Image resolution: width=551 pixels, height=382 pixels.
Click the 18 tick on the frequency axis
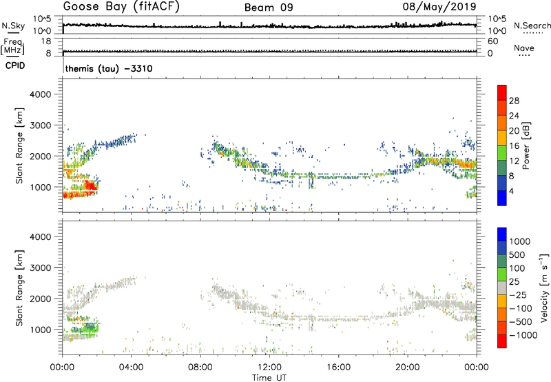coord(45,41)
